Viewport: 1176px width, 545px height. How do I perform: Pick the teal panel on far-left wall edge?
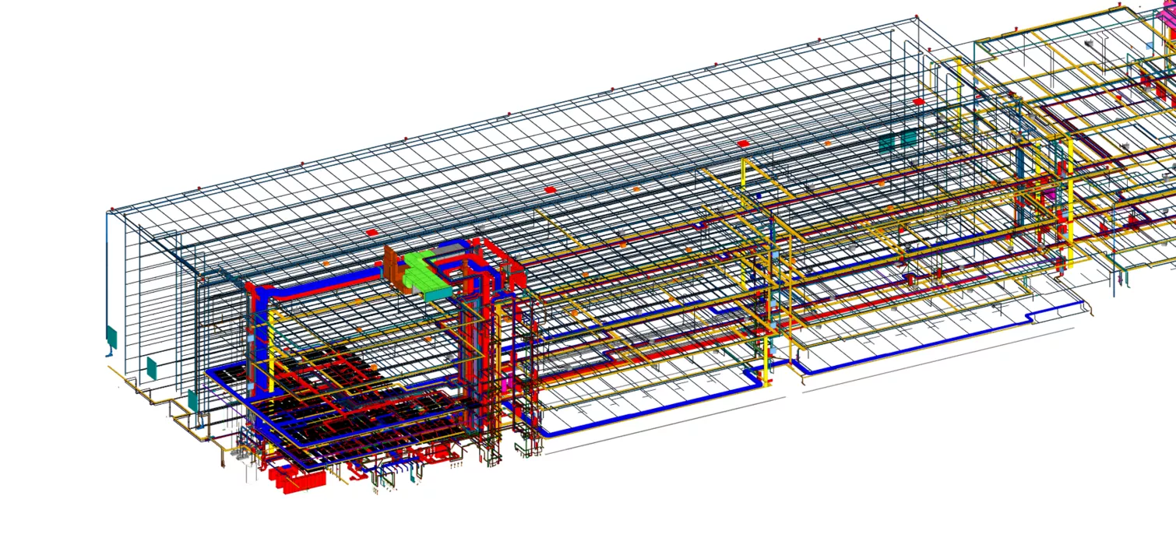point(111,337)
